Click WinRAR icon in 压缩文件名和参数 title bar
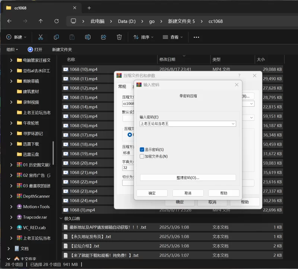 click(119, 75)
